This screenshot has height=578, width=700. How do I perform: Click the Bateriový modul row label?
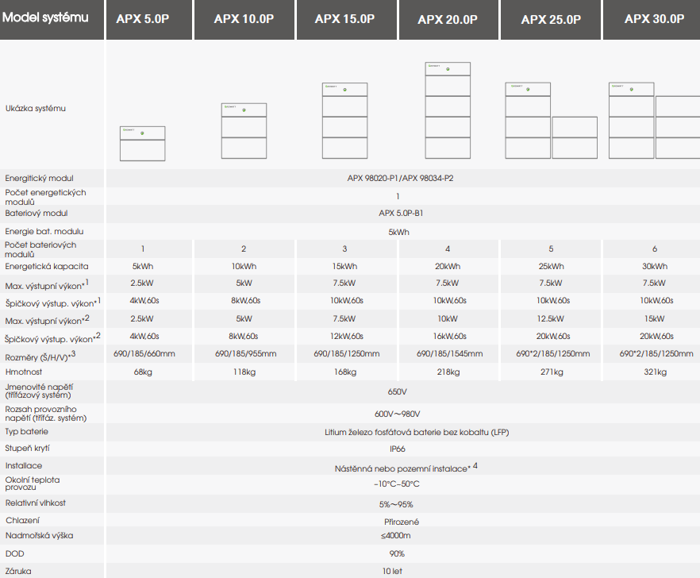pos(37,213)
